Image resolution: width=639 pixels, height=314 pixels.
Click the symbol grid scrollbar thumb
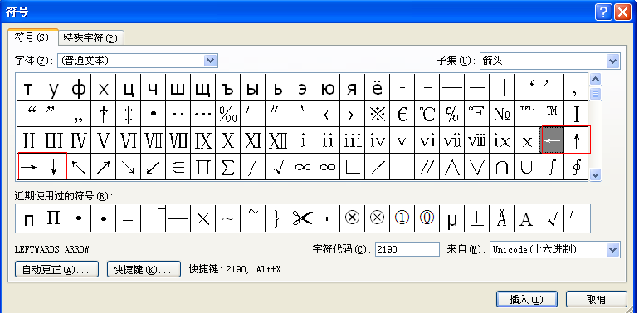coord(596,95)
